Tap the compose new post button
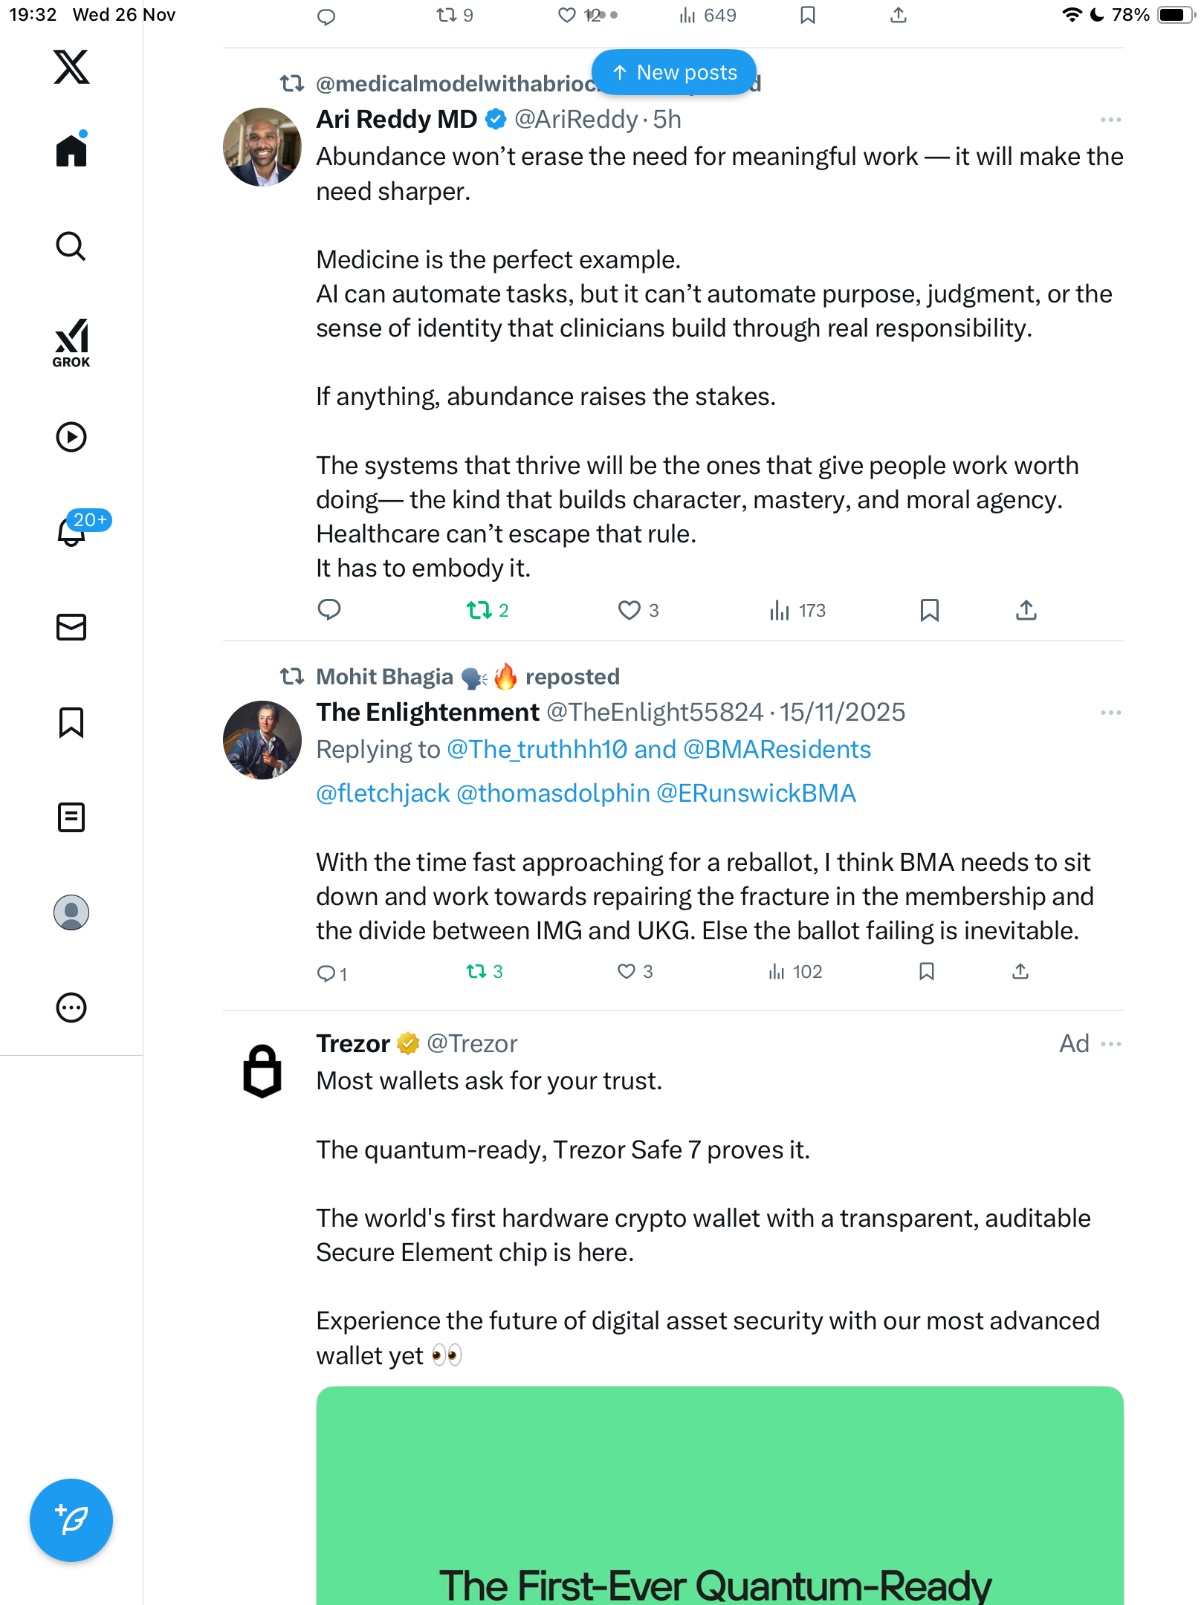This screenshot has width=1204, height=1605. [71, 1520]
